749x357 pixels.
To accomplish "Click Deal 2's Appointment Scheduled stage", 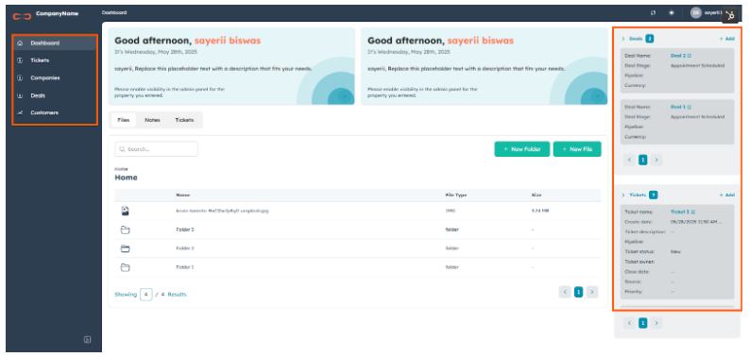I will pyautogui.click(x=697, y=65).
